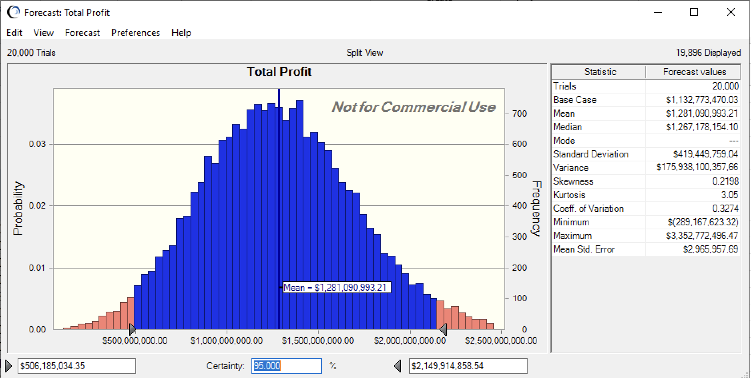The width and height of the screenshot is (751, 378).
Task: Open the View menu
Action: coord(44,33)
